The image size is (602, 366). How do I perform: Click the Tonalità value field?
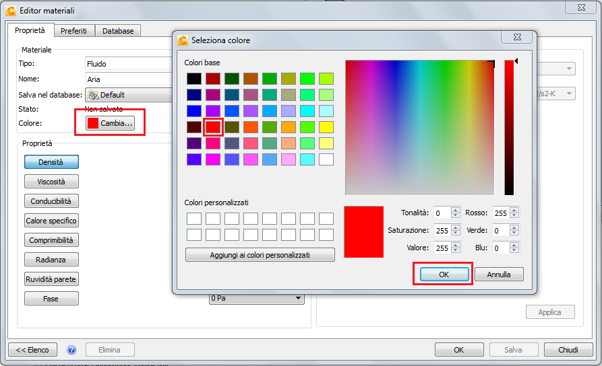tap(442, 213)
